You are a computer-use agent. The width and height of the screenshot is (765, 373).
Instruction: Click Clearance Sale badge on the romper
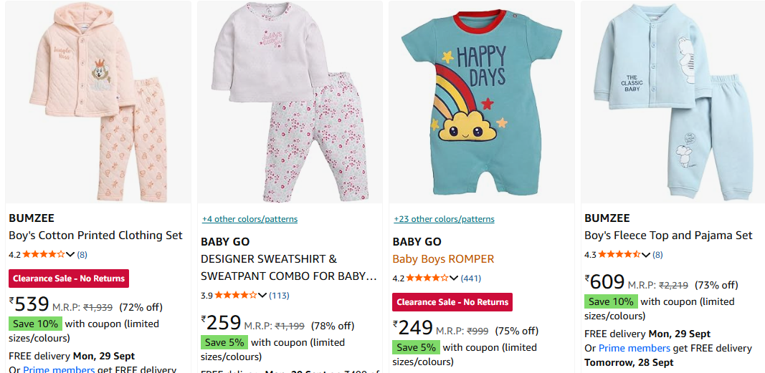click(452, 302)
